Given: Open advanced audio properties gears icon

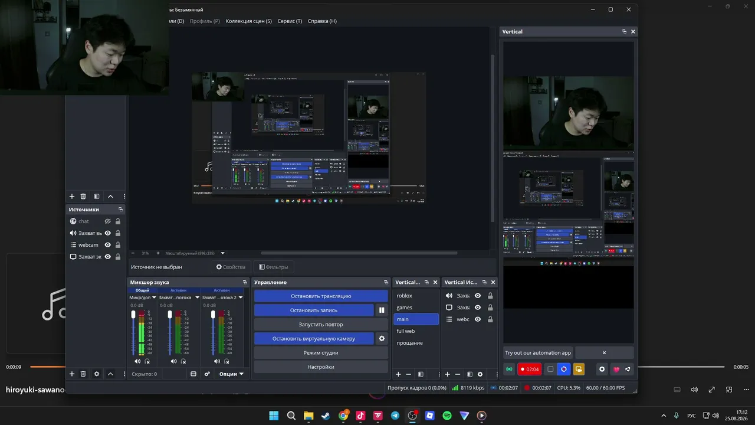Looking at the screenshot, I should [x=207, y=374].
